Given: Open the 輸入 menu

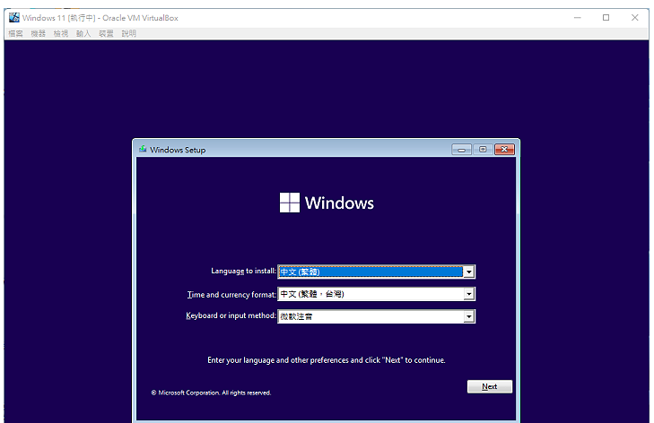Looking at the screenshot, I should (83, 33).
